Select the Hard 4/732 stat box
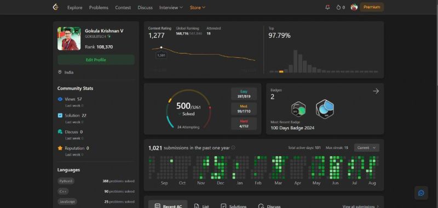 coord(244,123)
